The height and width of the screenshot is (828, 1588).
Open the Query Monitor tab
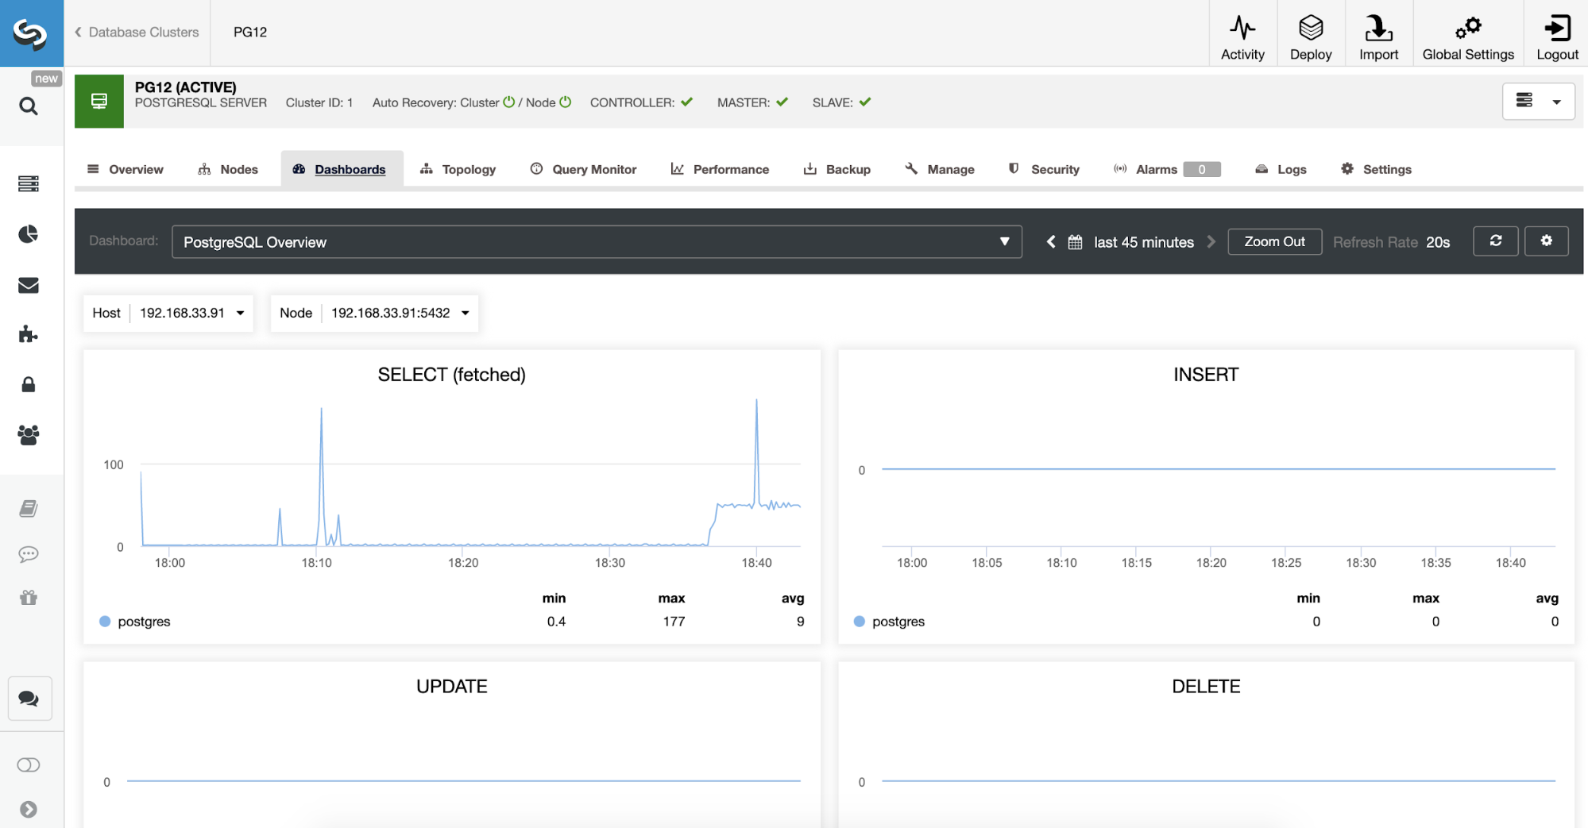click(x=584, y=169)
